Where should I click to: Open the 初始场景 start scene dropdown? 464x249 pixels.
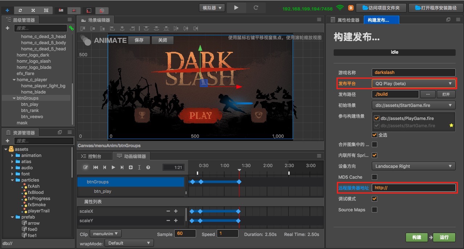pos(414,105)
